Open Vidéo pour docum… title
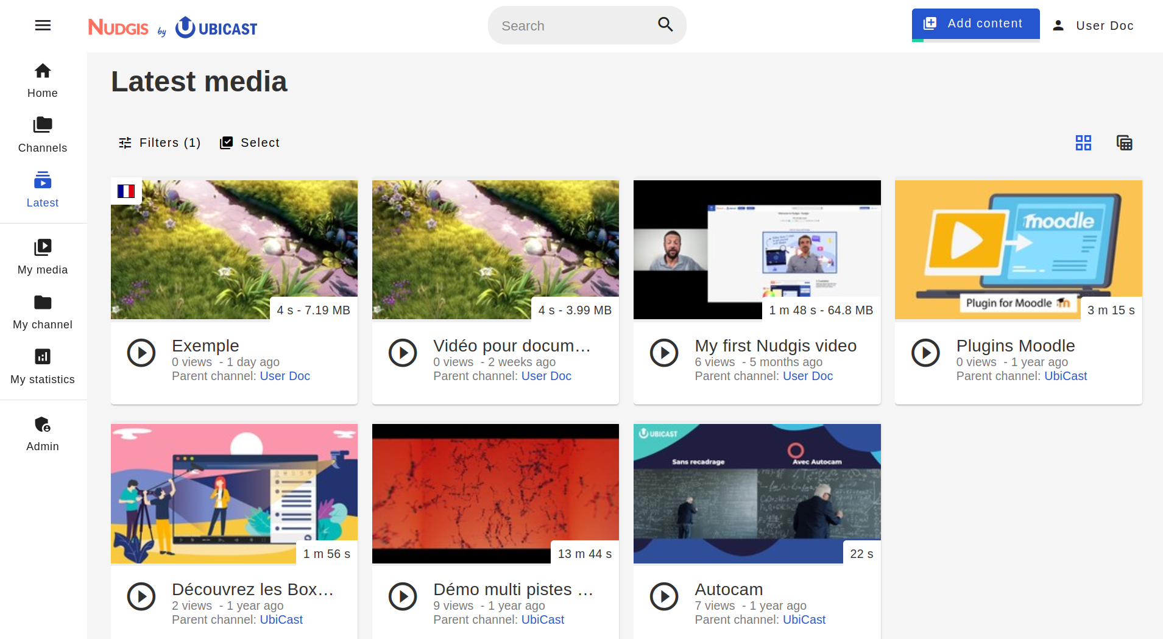Viewport: 1163px width, 639px height. tap(512, 345)
